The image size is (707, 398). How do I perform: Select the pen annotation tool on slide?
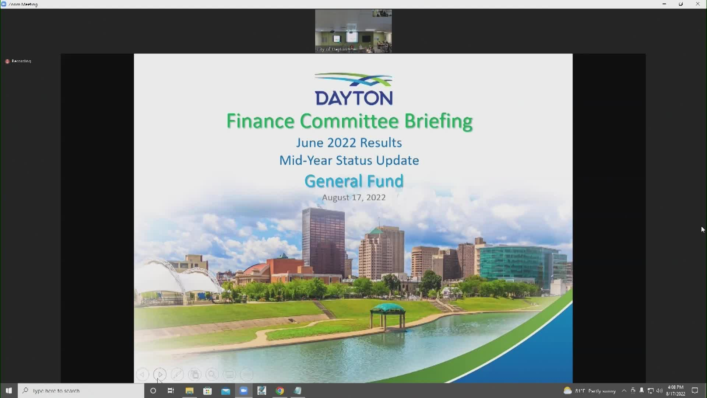(x=177, y=375)
